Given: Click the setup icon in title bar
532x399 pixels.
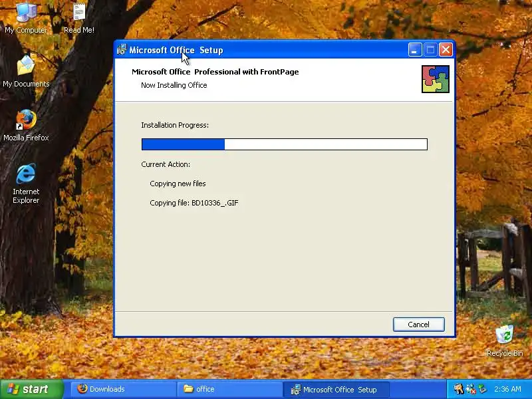Looking at the screenshot, I should [x=122, y=49].
